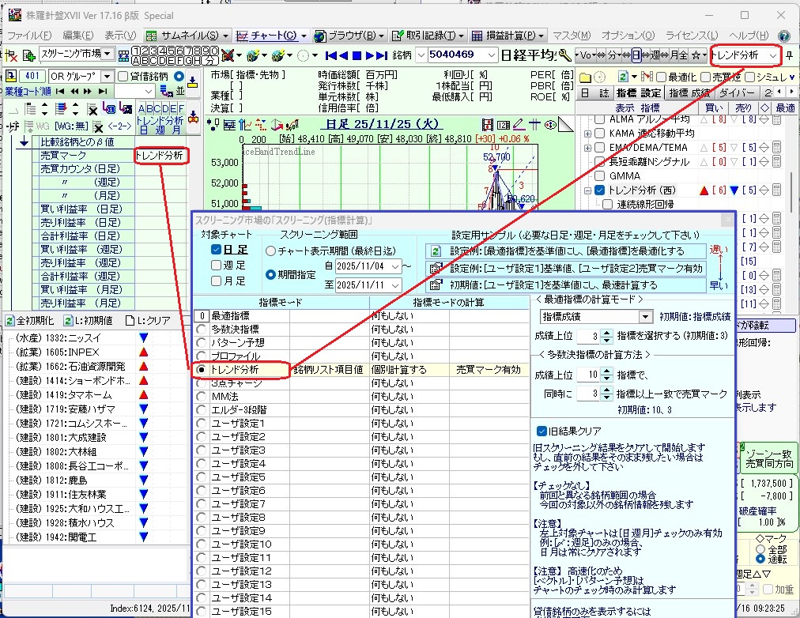800x618 pixels.
Task: Click the stop playback square button
Action: point(357,55)
